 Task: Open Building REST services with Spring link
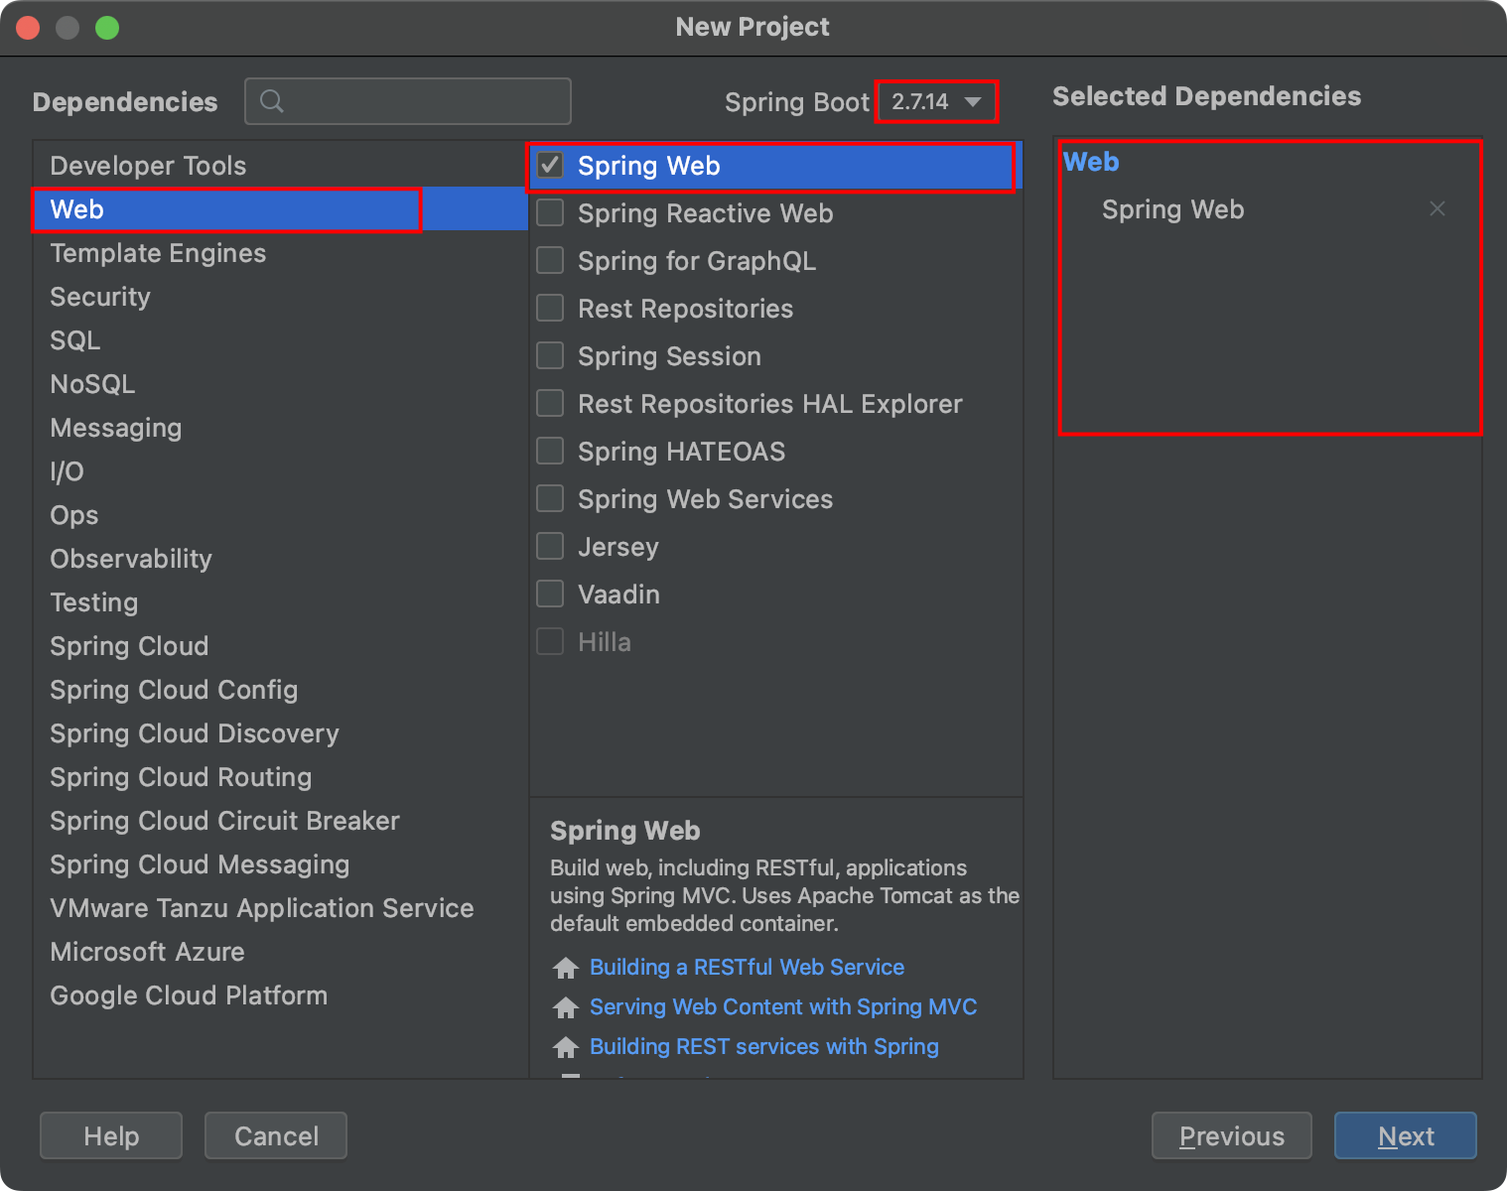764,1046
